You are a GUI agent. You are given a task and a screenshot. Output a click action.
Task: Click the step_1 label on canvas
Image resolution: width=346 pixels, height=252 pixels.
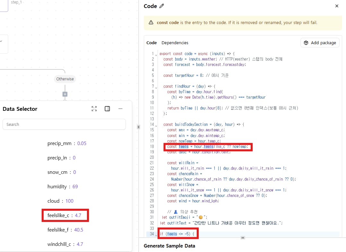point(16,2)
